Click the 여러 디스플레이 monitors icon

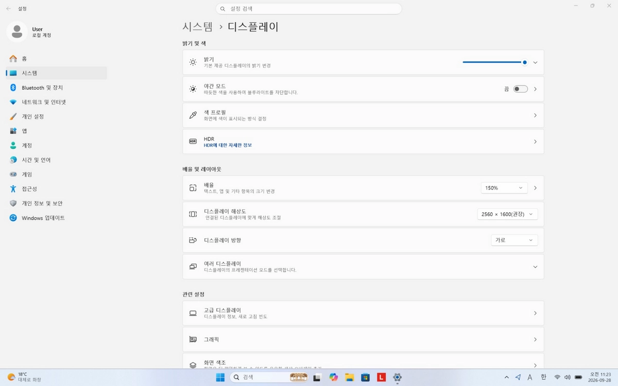pyautogui.click(x=193, y=267)
